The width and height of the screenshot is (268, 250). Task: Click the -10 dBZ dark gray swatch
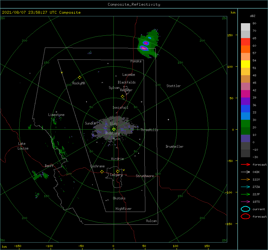[x=245, y=153]
